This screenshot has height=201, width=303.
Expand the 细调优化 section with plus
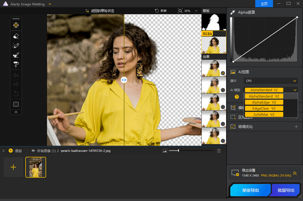[x=296, y=127]
